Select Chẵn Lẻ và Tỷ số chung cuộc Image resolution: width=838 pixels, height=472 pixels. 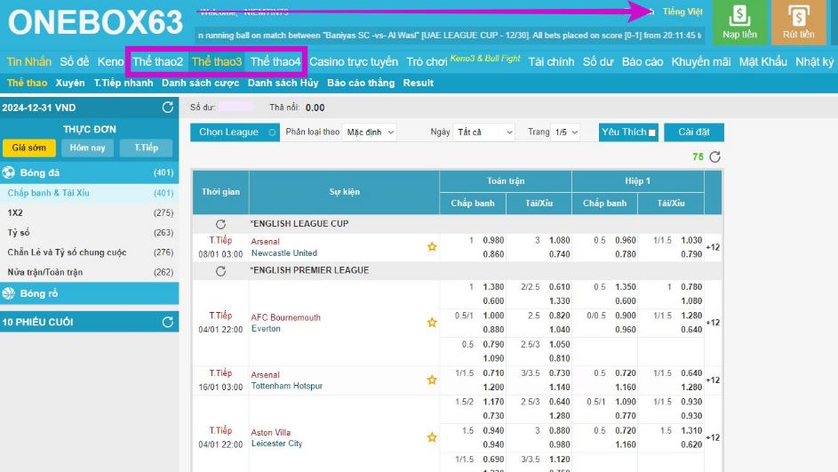click(89, 252)
